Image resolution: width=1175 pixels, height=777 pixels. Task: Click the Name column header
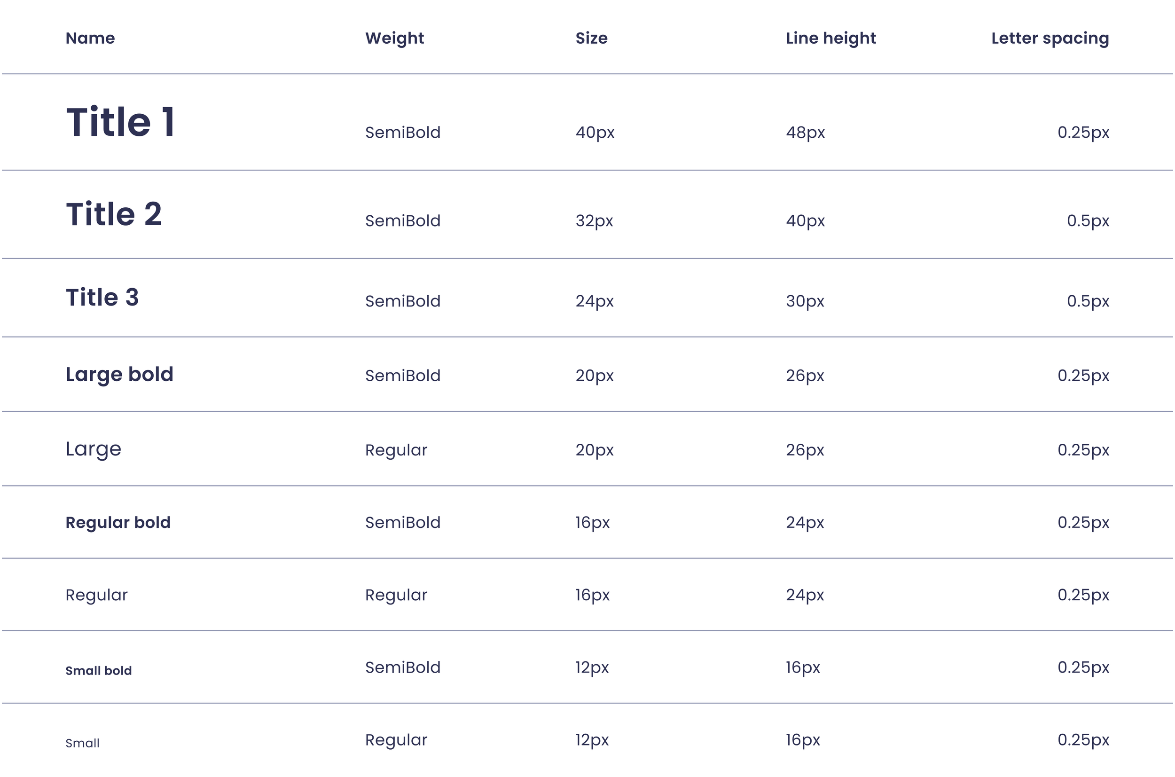tap(90, 38)
